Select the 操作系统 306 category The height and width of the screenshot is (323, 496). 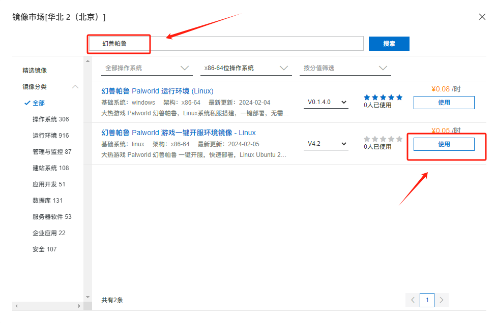[x=50, y=119]
